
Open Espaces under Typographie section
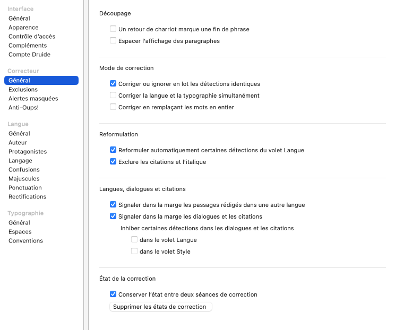pos(20,232)
